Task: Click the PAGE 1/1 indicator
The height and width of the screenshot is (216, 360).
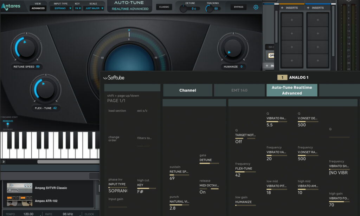Action: pyautogui.click(x=116, y=101)
